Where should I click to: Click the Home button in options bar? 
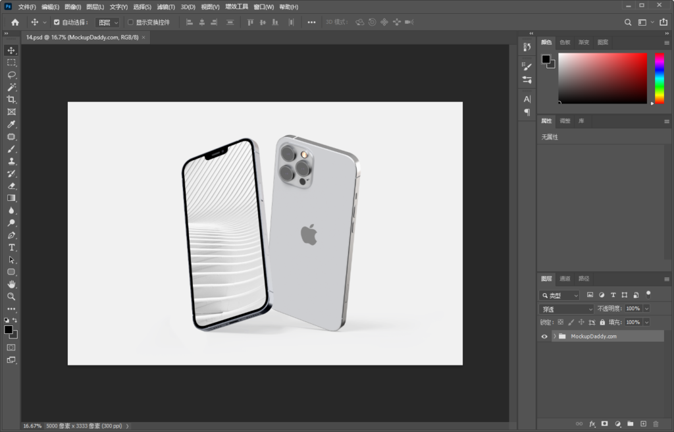(x=15, y=22)
